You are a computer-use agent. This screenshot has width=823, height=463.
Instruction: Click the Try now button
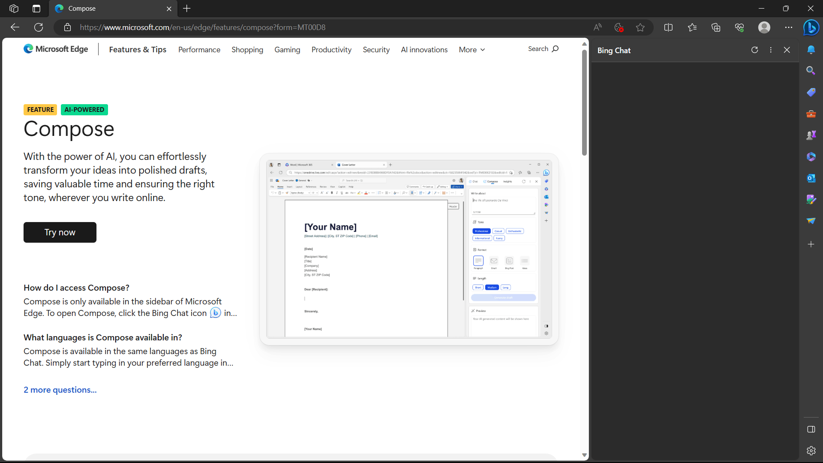[x=60, y=232]
